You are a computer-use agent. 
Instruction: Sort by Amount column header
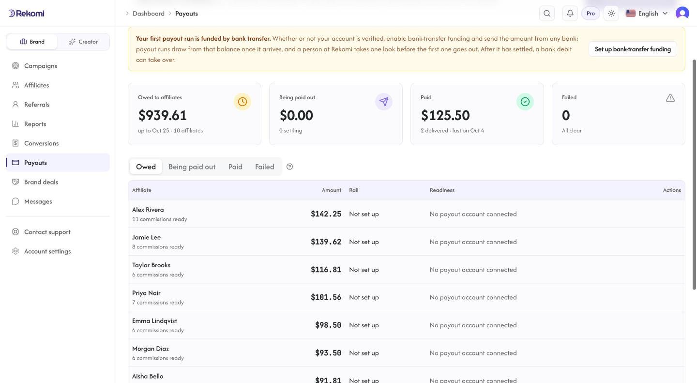(x=332, y=190)
